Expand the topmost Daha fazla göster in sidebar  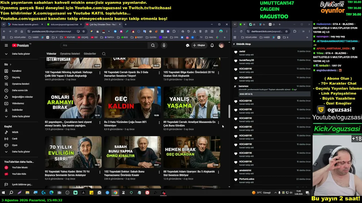(19, 54)
